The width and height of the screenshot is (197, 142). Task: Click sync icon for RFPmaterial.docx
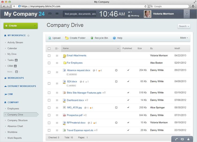coord(116,123)
